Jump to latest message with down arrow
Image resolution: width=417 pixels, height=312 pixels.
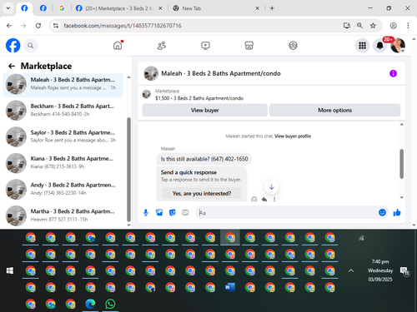(271, 187)
